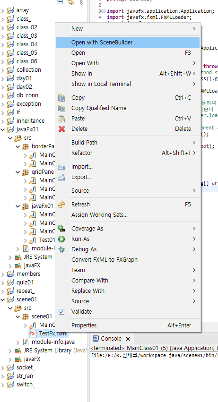This screenshot has height=402, width=218.
Task: Open the Open With submenu
Action: [128, 63]
